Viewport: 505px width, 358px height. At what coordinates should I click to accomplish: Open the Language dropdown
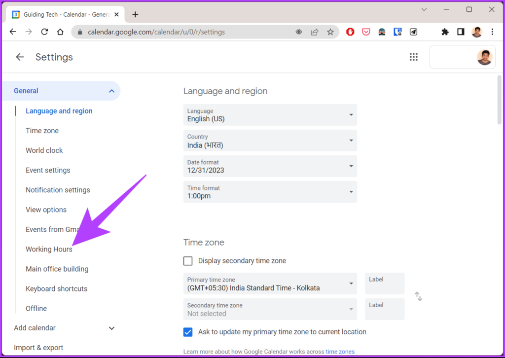coord(270,115)
